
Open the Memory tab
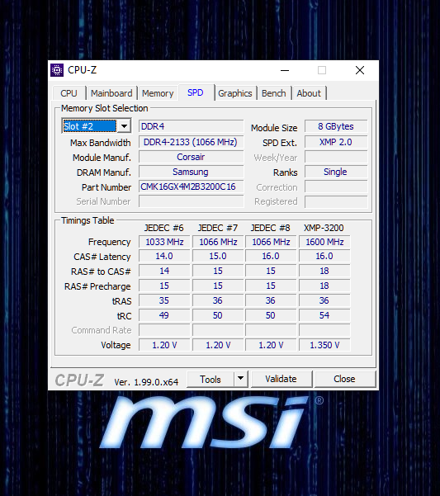pos(158,93)
